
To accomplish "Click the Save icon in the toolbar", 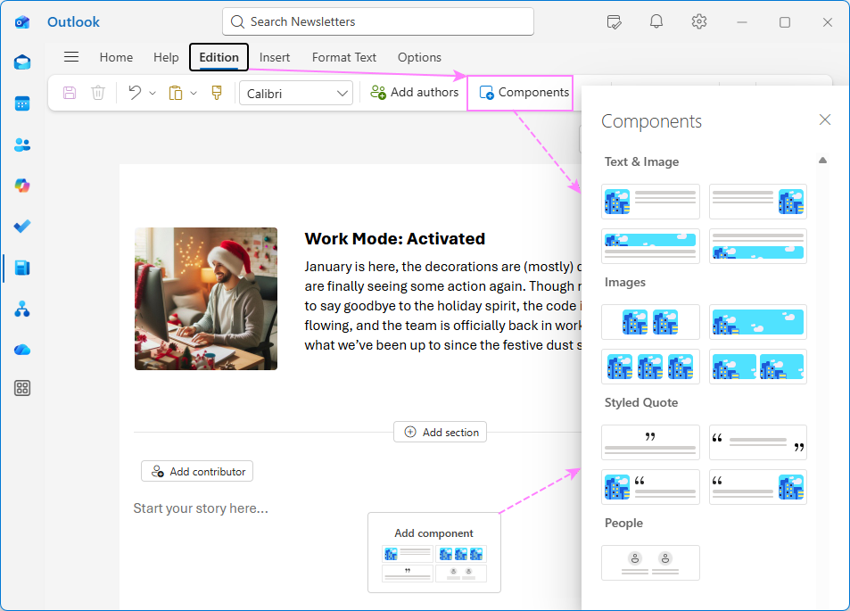I will pyautogui.click(x=69, y=92).
